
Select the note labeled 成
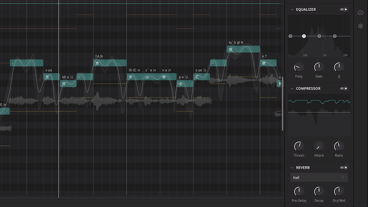[x=243, y=49]
